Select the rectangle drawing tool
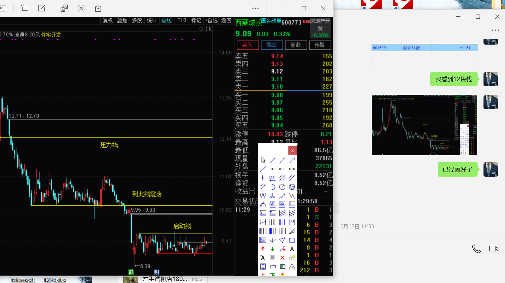Image resolution: width=505 pixels, height=283 pixels. (292, 240)
